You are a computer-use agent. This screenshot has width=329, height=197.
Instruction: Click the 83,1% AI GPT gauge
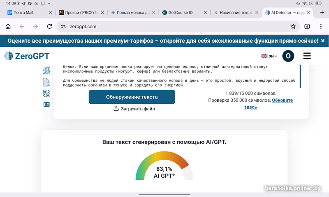point(164,166)
